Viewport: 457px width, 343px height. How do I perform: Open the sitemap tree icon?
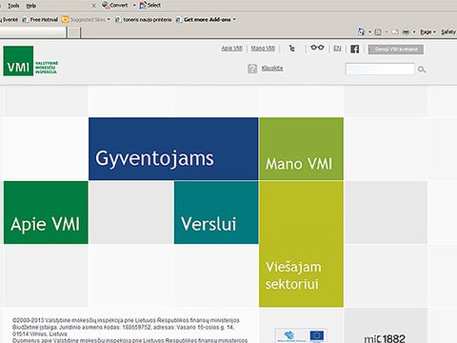[292, 49]
